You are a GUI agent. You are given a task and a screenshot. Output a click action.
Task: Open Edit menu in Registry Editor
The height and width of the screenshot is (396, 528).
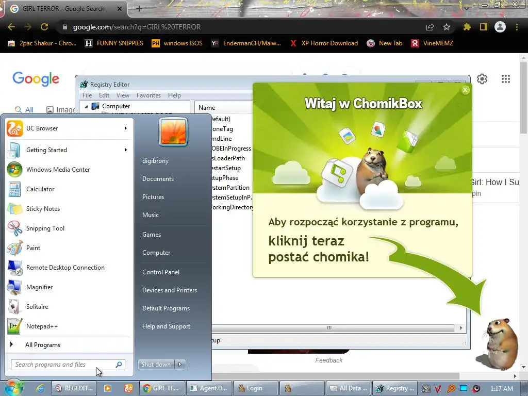tap(104, 95)
